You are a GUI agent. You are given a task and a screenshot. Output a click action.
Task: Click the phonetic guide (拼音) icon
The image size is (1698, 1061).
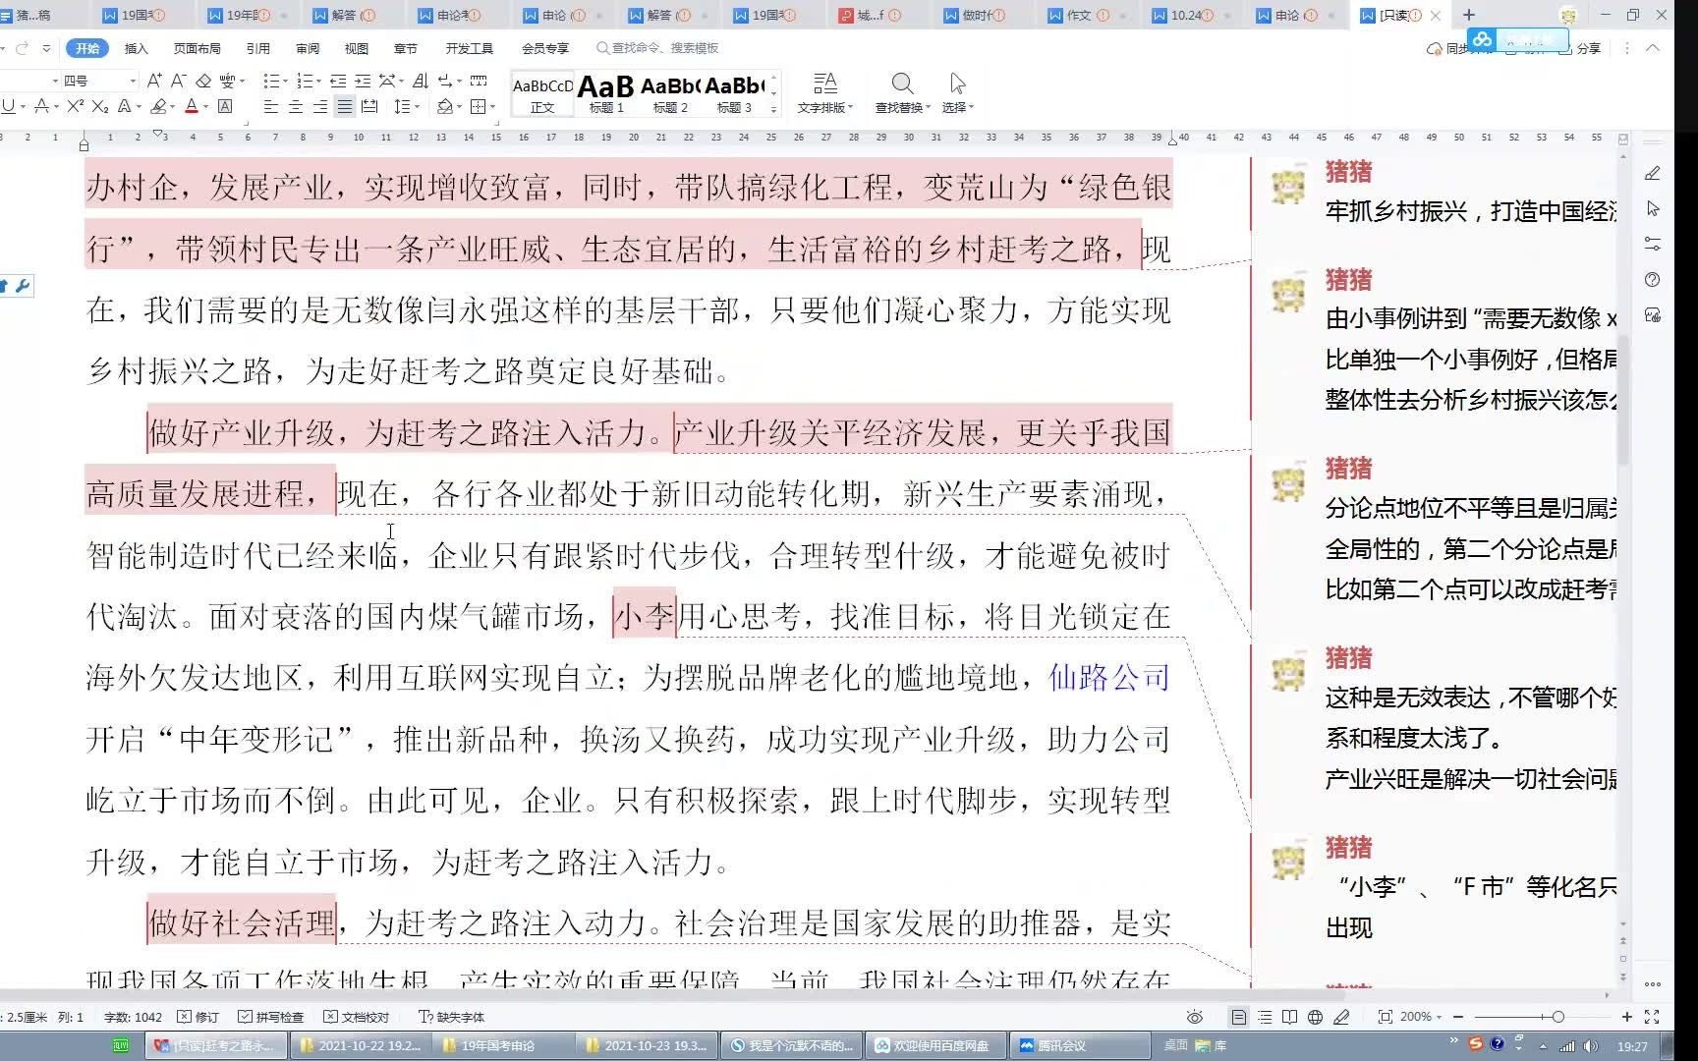[228, 81]
